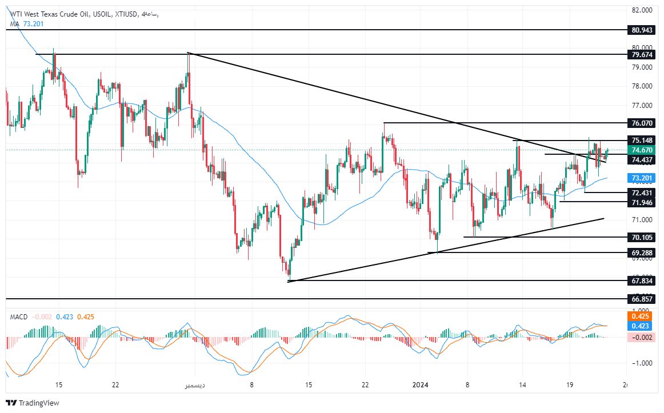Screen dimensions: 664x413
Task: Click the 74.437 price level label
Action: [642, 159]
